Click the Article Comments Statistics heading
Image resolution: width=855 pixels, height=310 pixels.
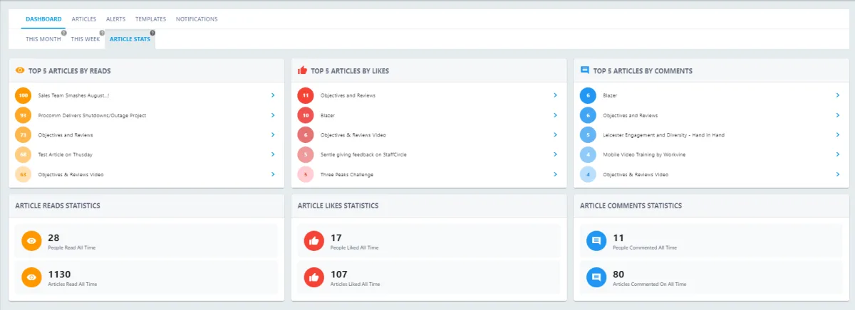pyautogui.click(x=631, y=205)
